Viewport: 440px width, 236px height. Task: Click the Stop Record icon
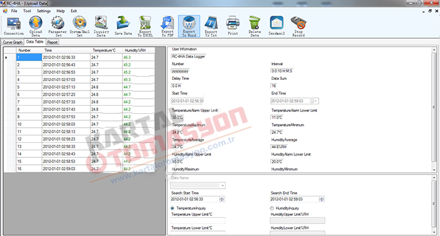click(299, 26)
